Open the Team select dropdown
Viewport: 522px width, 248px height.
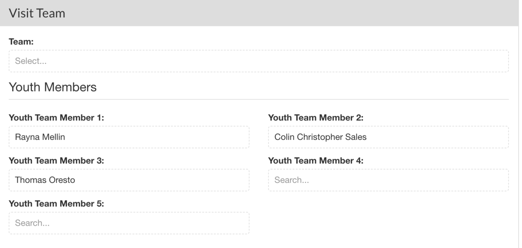(259, 61)
